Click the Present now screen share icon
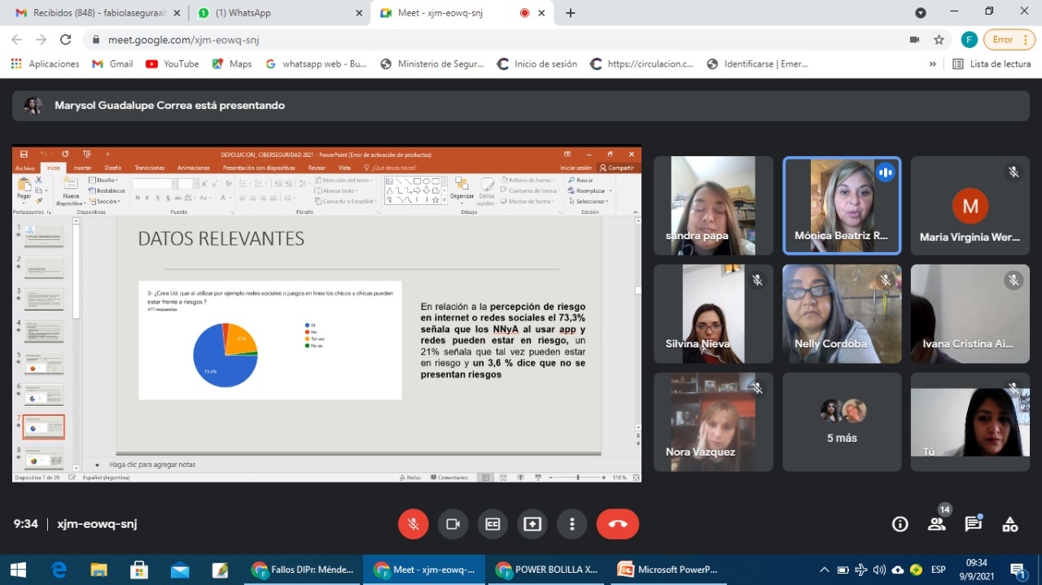Viewport: 1042px width, 585px height. click(x=532, y=524)
